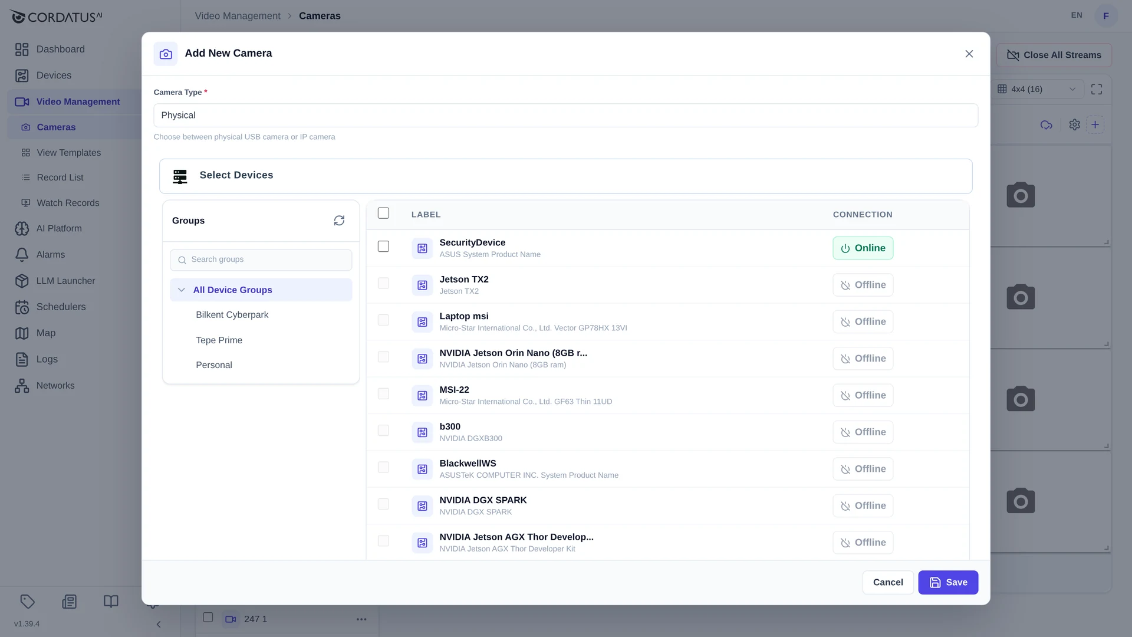Check the Laptop msi checkbox
The width and height of the screenshot is (1132, 637).
(383, 320)
